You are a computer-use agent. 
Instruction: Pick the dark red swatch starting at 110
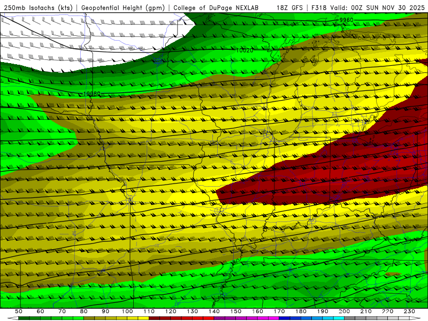click(x=154, y=318)
